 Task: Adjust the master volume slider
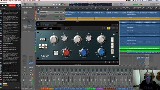pyautogui.click(x=137, y=4)
